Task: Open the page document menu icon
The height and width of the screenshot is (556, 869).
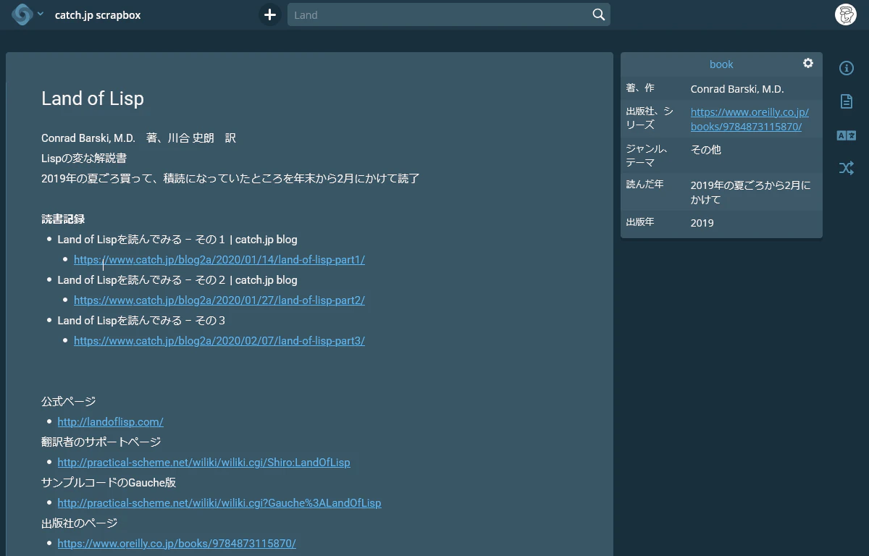Action: click(846, 101)
